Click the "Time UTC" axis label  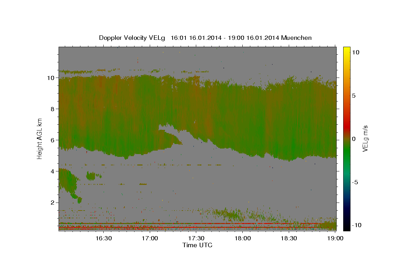pyautogui.click(x=197, y=245)
